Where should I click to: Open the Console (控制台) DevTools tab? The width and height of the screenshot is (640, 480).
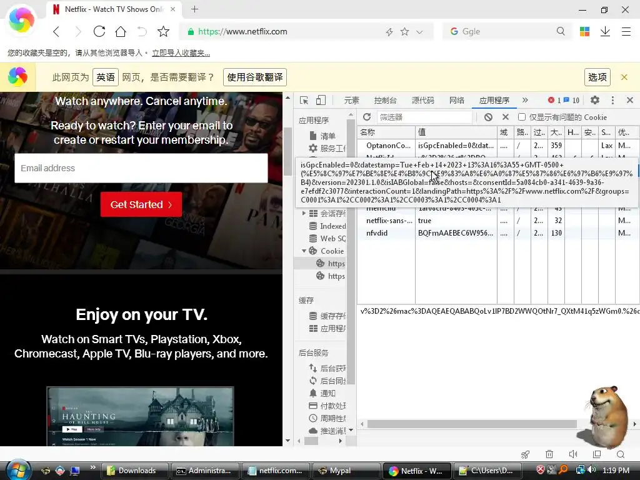(385, 101)
